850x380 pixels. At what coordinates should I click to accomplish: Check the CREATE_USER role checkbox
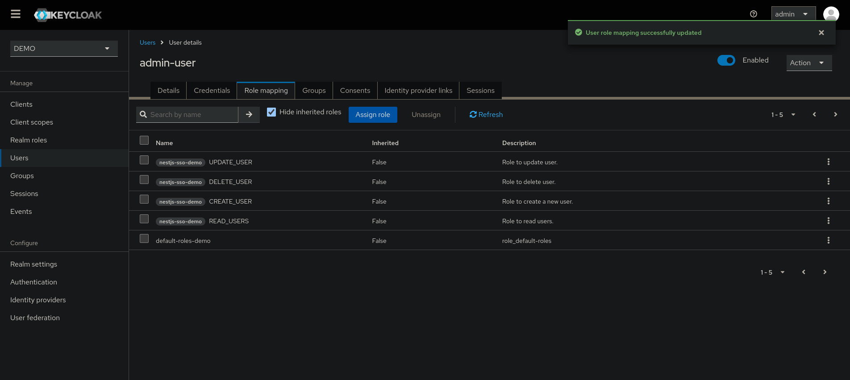click(144, 199)
